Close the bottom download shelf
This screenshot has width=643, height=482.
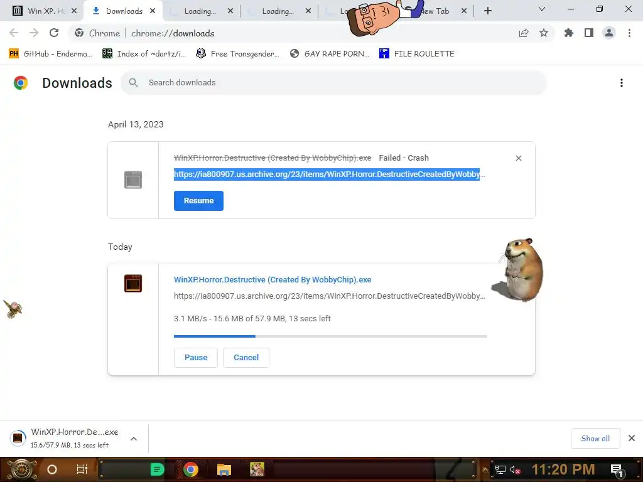(x=632, y=438)
